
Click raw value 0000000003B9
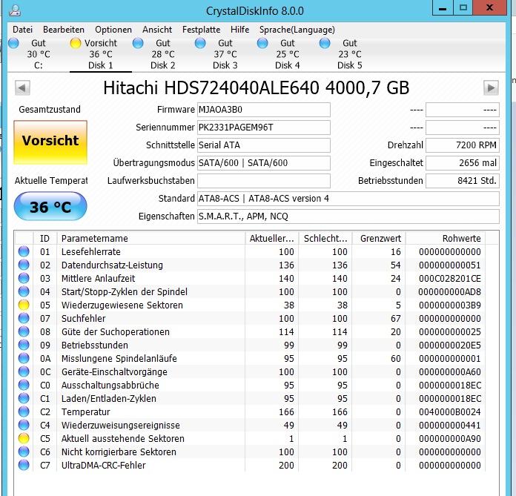449,305
